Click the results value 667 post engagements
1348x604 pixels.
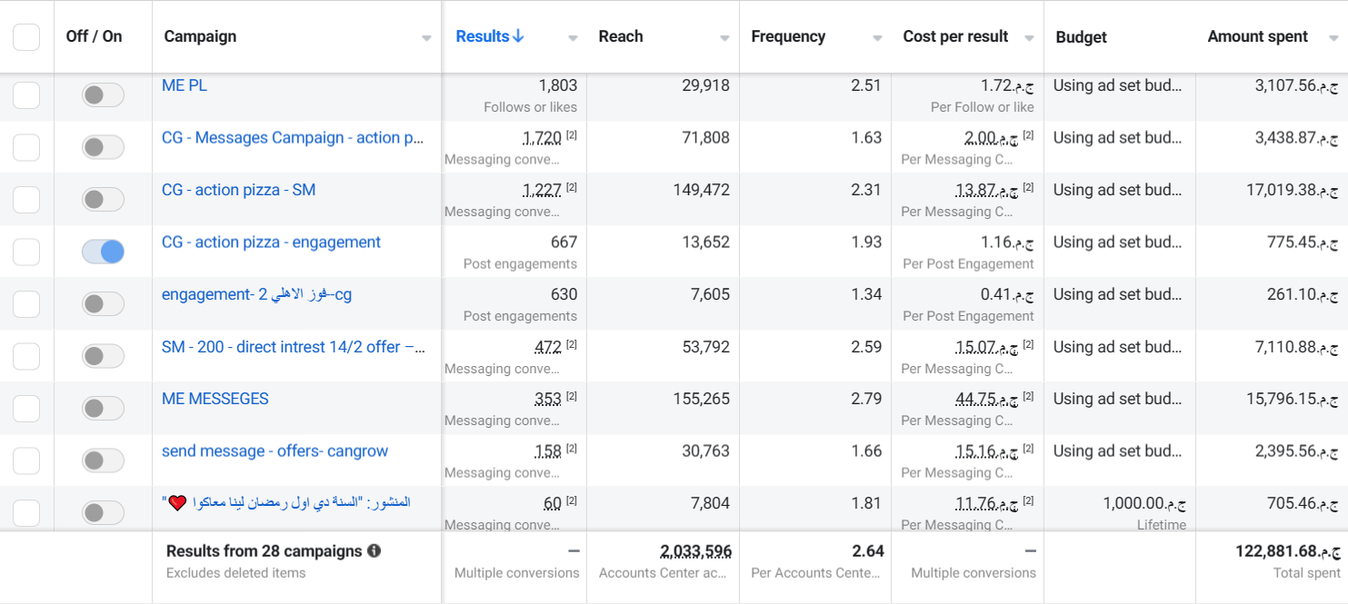point(564,243)
